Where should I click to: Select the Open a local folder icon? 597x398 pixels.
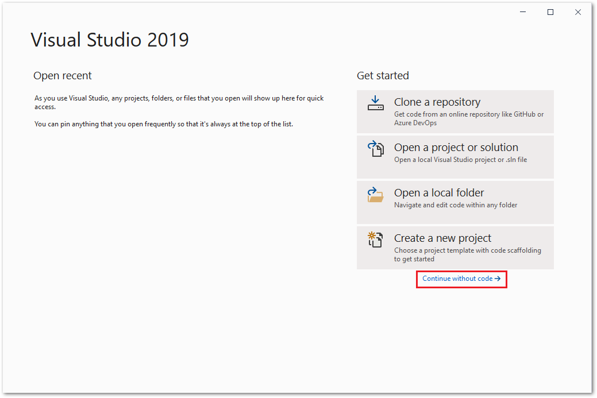tap(375, 195)
